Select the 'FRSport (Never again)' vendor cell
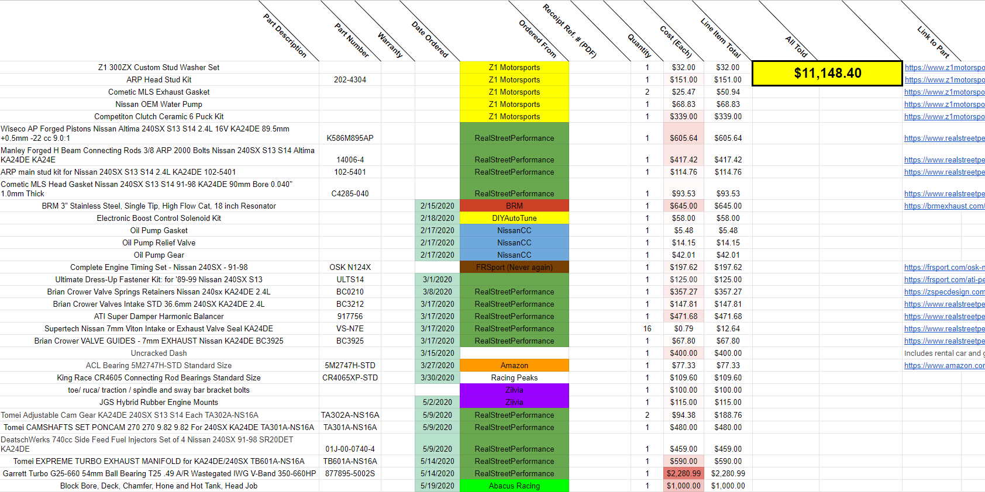 [x=514, y=268]
